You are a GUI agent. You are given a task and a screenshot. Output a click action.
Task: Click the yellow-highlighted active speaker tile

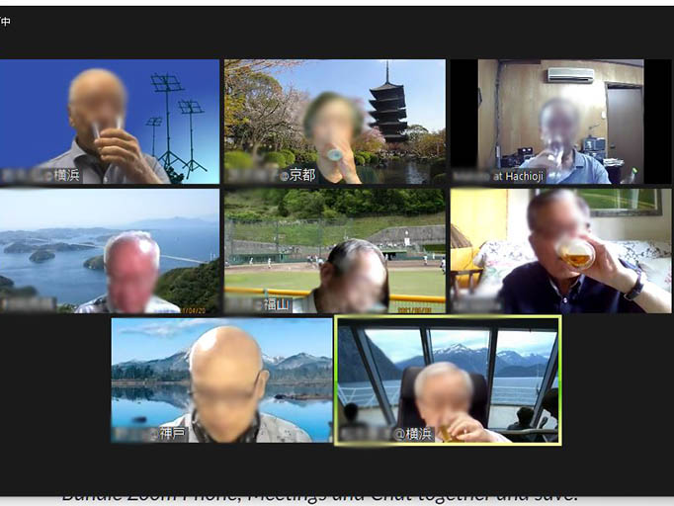448,379
